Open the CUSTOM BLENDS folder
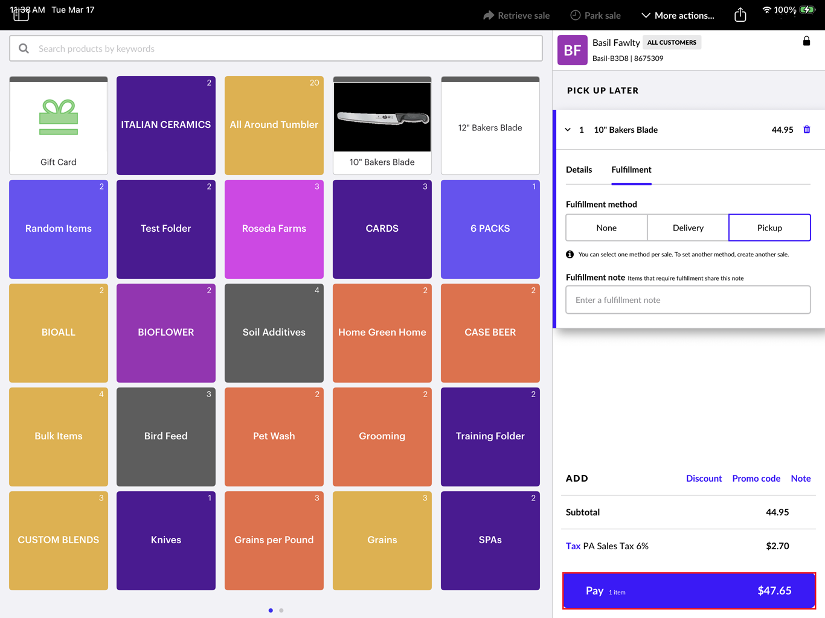 (x=59, y=541)
